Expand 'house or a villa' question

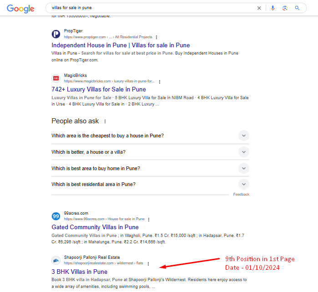pos(244,152)
